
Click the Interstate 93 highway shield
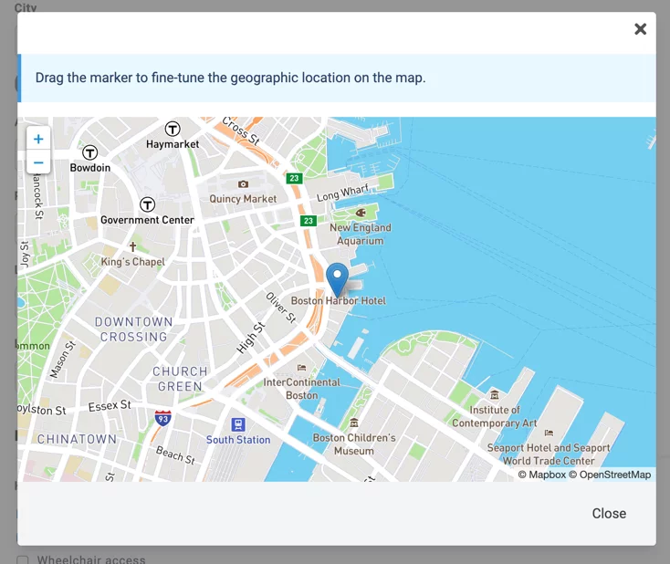162,418
